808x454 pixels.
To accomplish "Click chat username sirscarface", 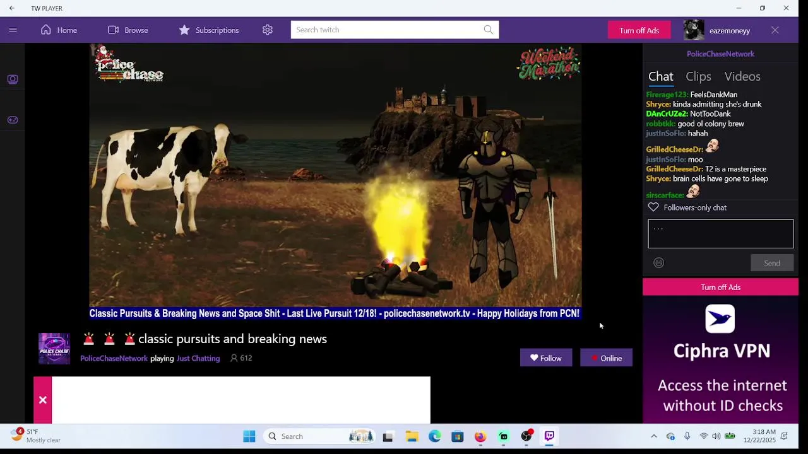I will pyautogui.click(x=665, y=195).
